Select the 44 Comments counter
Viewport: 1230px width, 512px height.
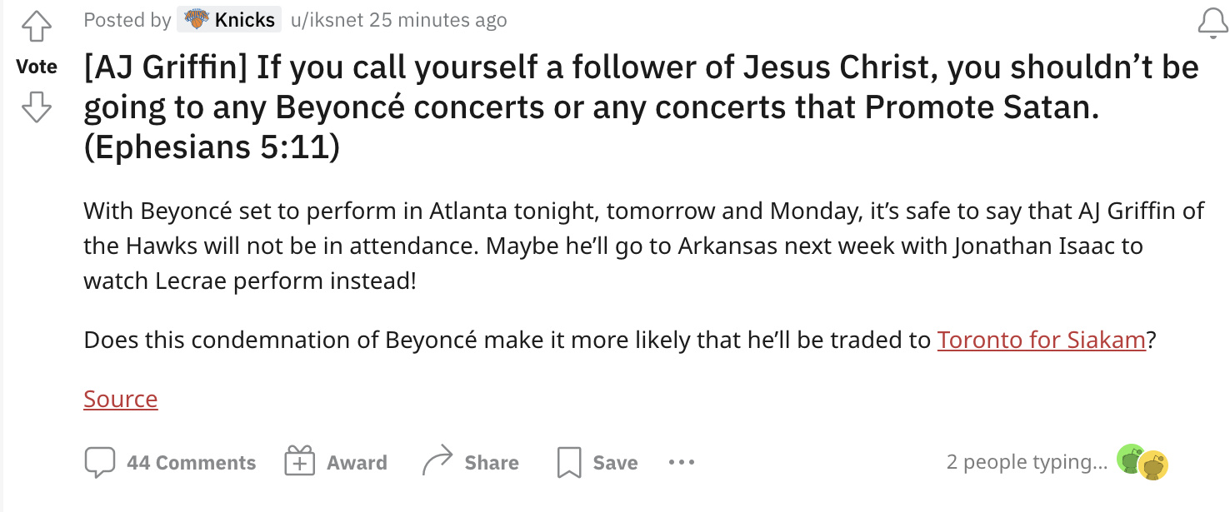192,462
